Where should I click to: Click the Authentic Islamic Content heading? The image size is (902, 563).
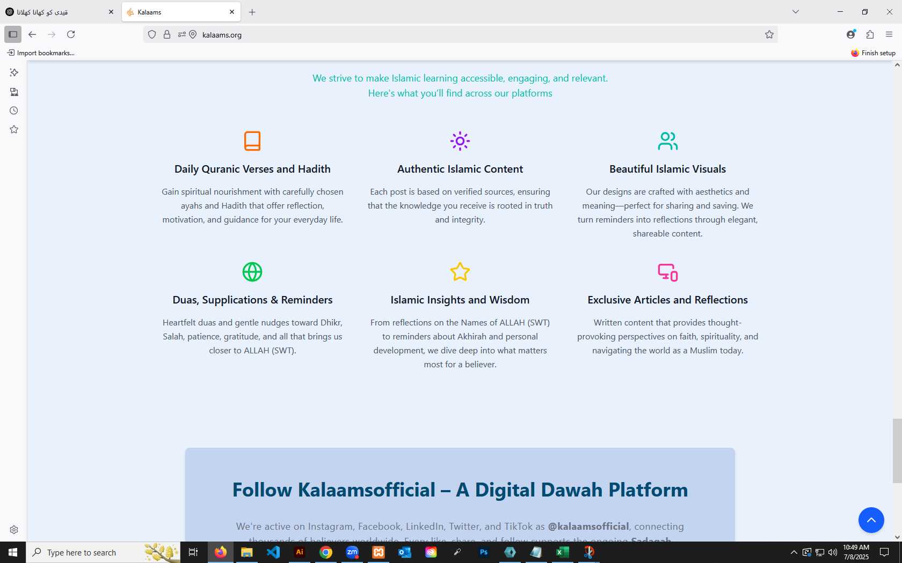[x=460, y=169]
